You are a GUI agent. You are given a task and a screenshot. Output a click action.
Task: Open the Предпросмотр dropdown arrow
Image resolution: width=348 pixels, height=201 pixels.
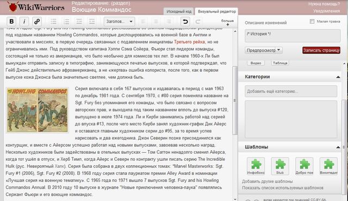(279, 50)
